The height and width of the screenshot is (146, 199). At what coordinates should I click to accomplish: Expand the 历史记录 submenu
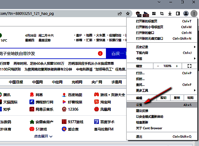[x=162, y=47]
